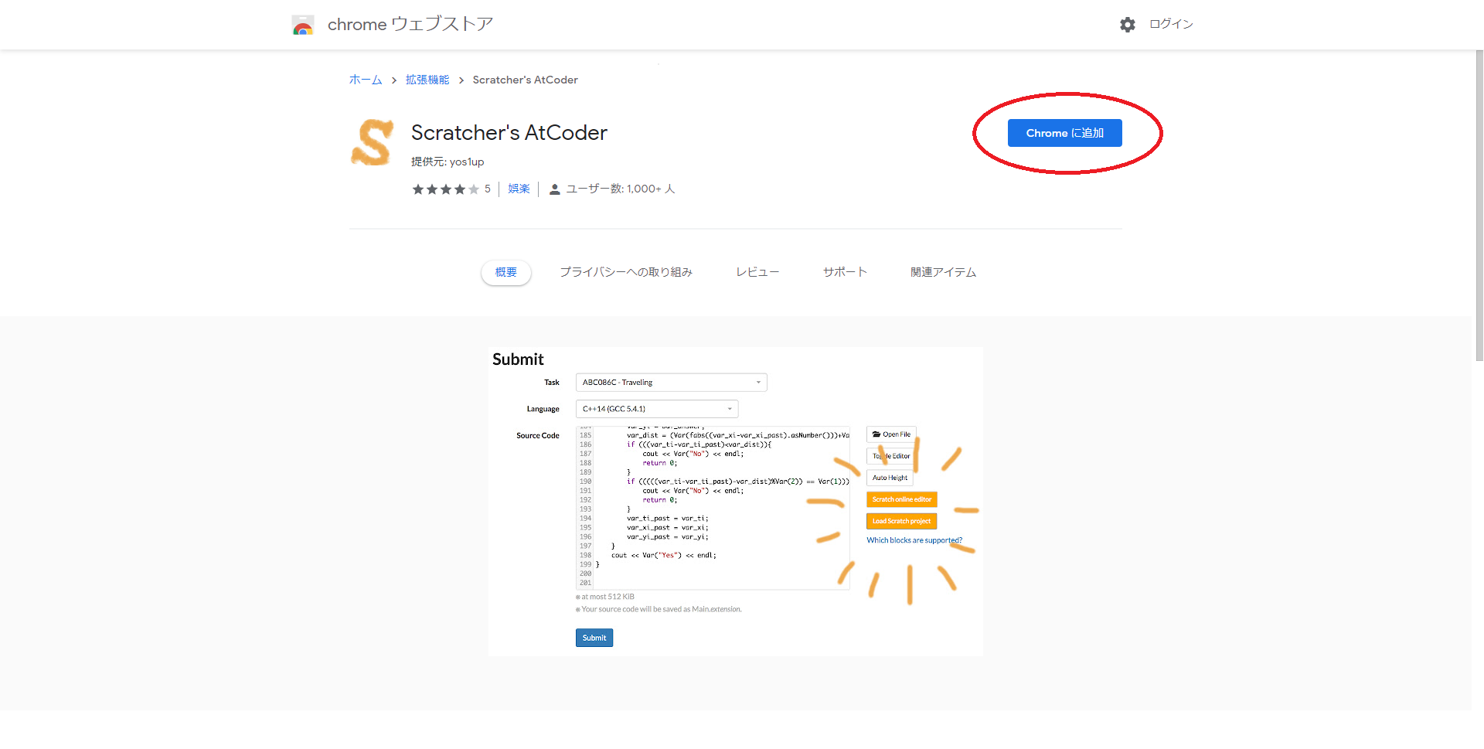Click the Scratcher's AtCoder S logo

[x=373, y=142]
